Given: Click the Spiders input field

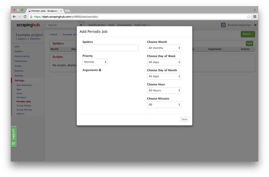Looking at the screenshot, I should (x=110, y=48).
